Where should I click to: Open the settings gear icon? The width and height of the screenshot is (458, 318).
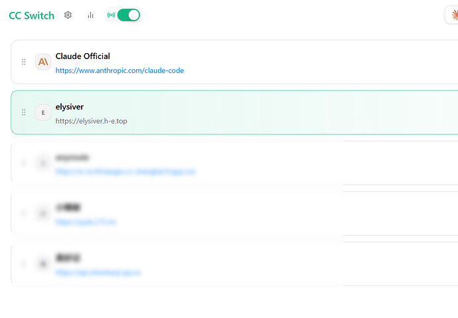pyautogui.click(x=68, y=15)
